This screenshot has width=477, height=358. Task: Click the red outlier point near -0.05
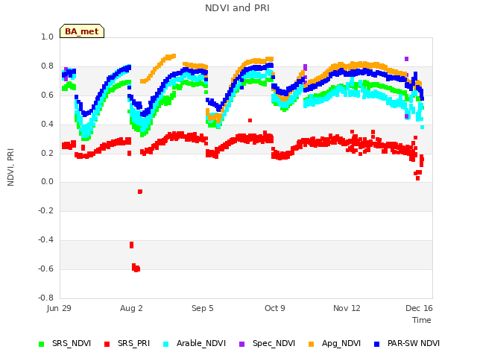pos(140,192)
